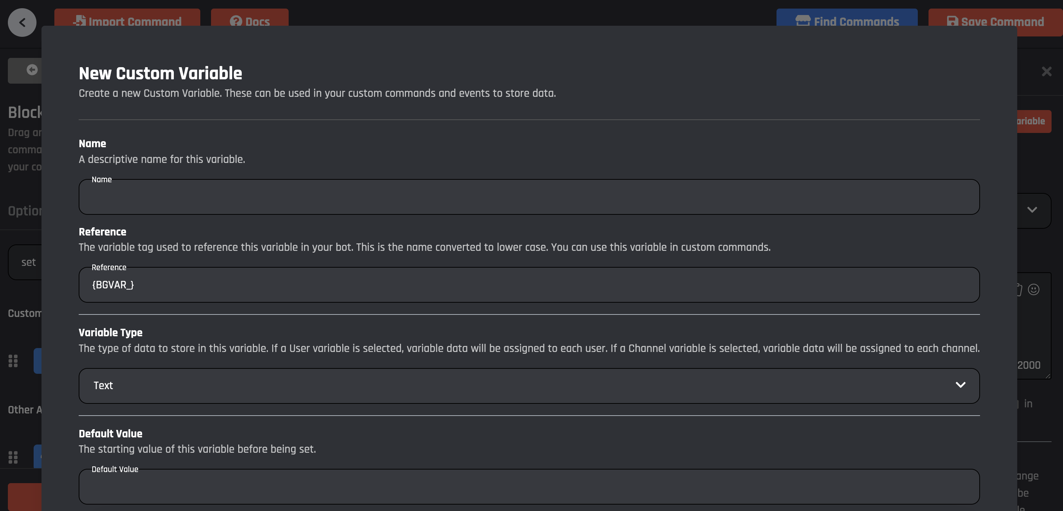The width and height of the screenshot is (1063, 511).
Task: Close the side panel with X icon
Action: tap(1046, 71)
